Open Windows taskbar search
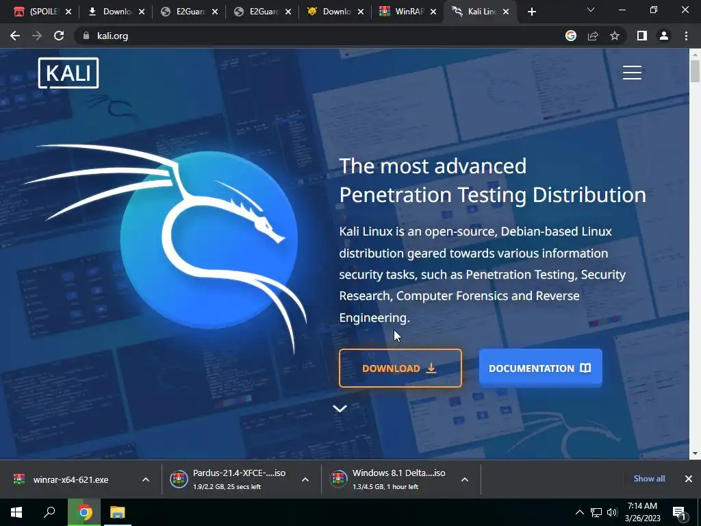 [x=49, y=512]
